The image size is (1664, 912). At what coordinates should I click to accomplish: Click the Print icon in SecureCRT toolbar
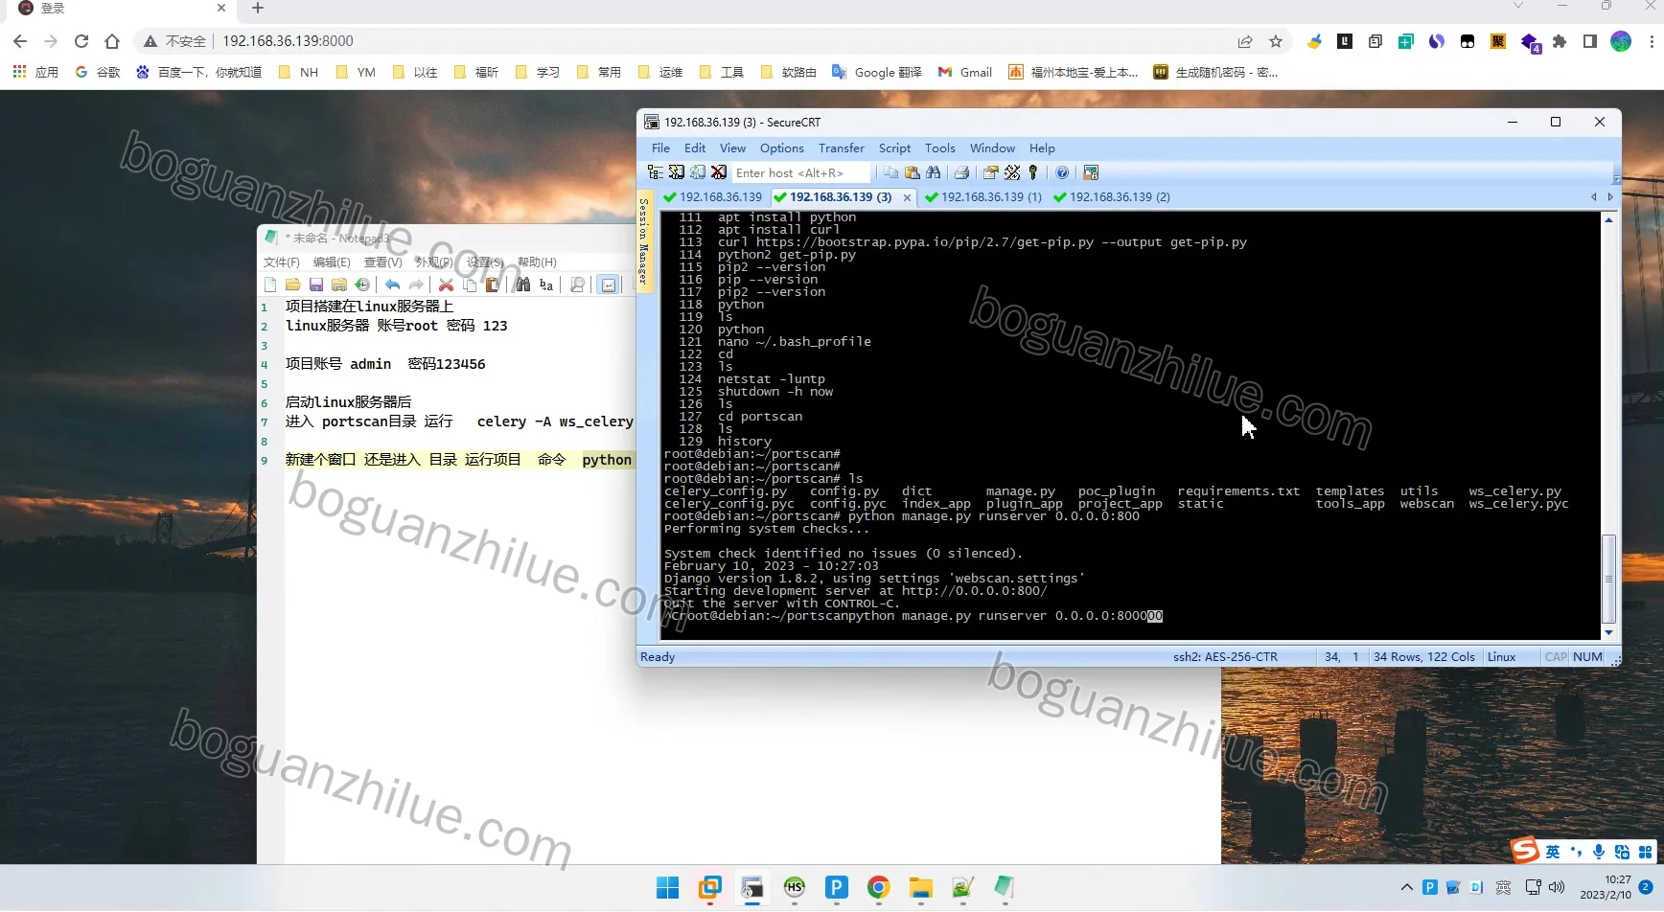[x=961, y=172]
